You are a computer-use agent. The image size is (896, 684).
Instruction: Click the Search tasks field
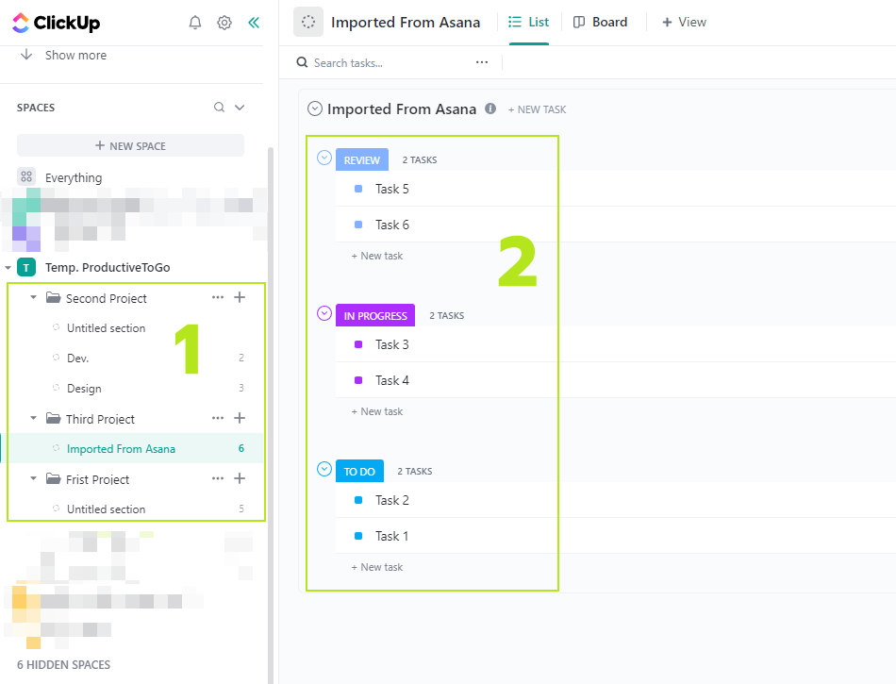click(x=348, y=63)
